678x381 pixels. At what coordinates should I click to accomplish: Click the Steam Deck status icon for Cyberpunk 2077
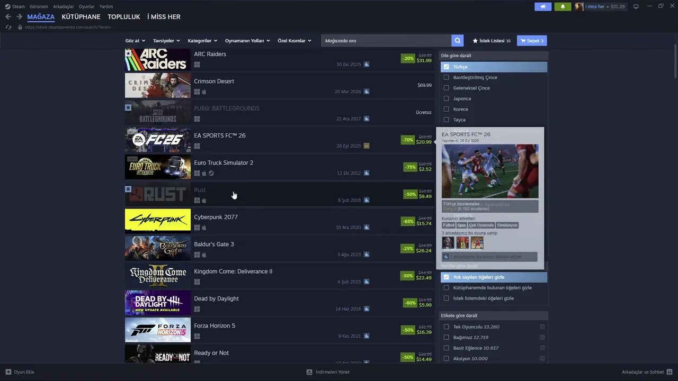[367, 228]
